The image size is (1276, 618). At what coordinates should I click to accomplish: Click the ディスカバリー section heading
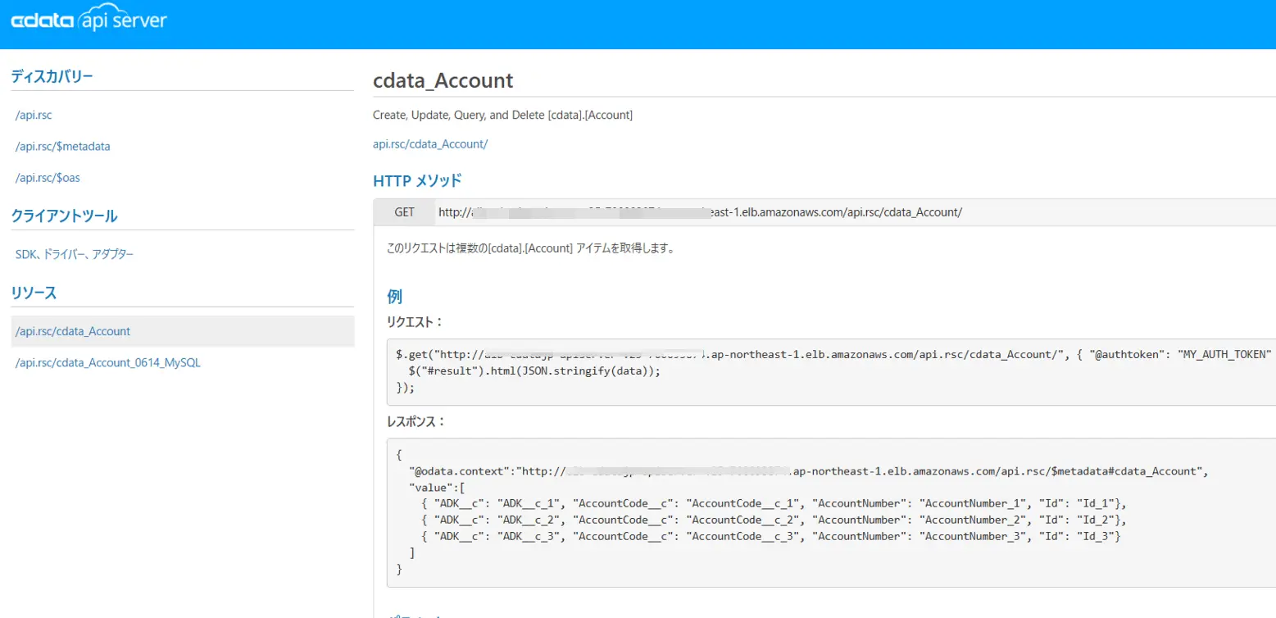[52, 77]
